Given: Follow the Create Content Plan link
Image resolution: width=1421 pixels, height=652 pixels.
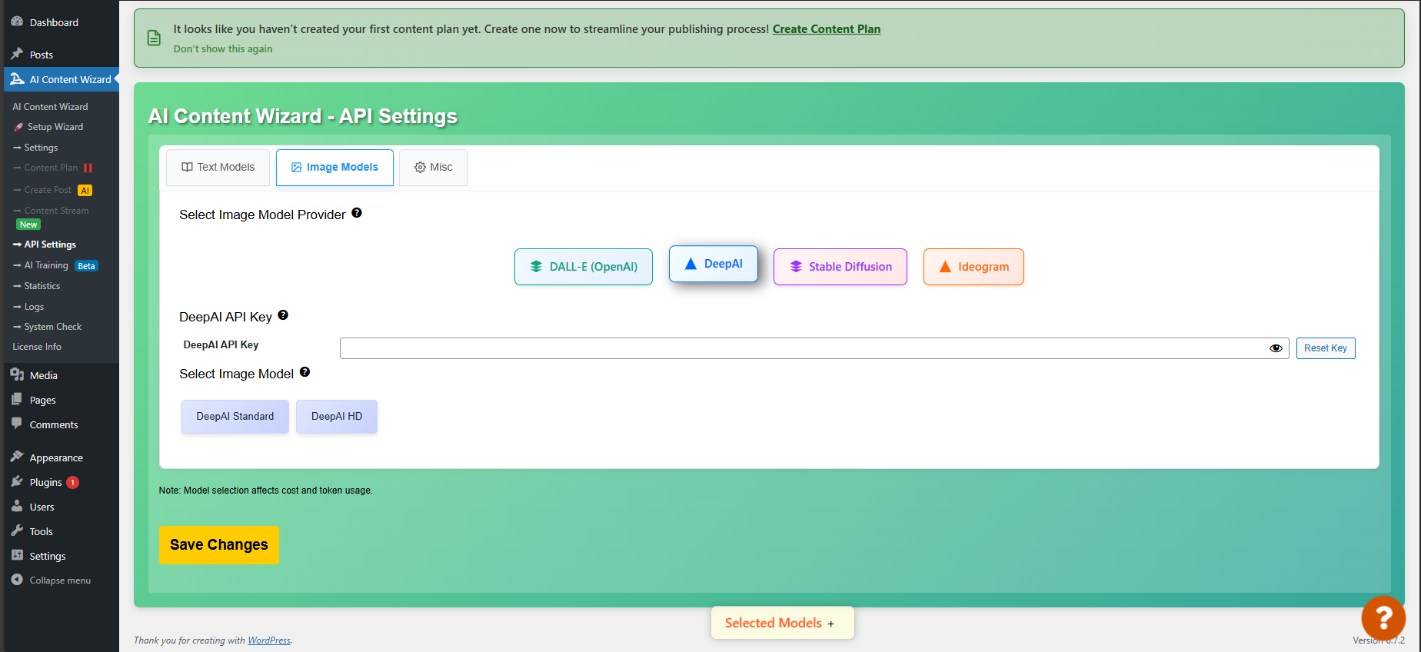Looking at the screenshot, I should (x=827, y=29).
